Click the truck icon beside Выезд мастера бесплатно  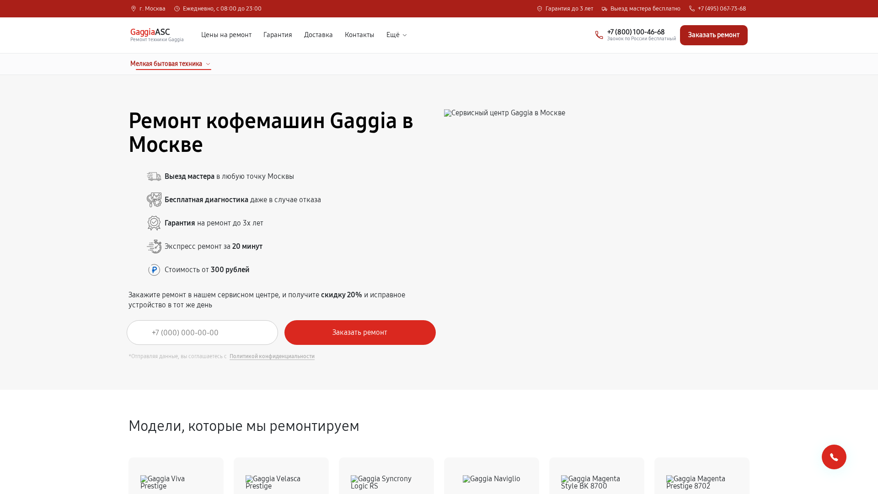click(605, 9)
